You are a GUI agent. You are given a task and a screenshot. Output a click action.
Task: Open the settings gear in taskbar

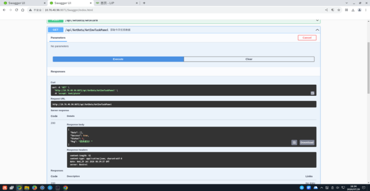[x=42, y=187]
